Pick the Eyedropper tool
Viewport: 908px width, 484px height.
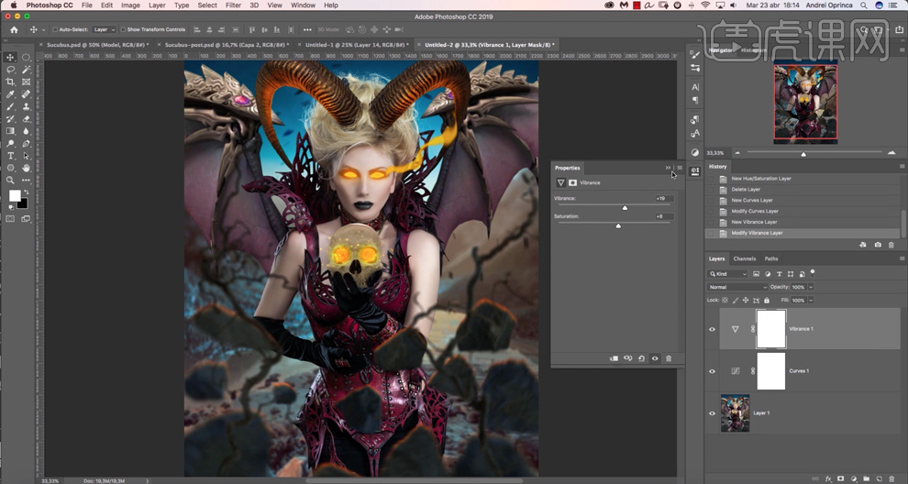pyautogui.click(x=10, y=94)
